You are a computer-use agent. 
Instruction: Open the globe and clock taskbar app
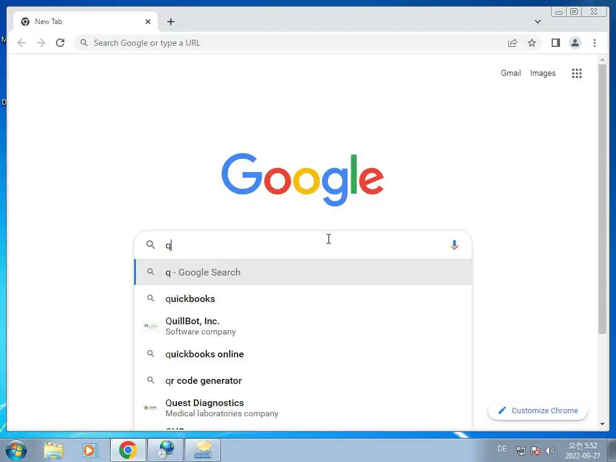[x=165, y=450]
